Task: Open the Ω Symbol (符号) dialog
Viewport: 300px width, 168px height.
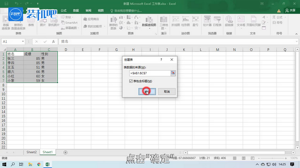Action: 277,23
